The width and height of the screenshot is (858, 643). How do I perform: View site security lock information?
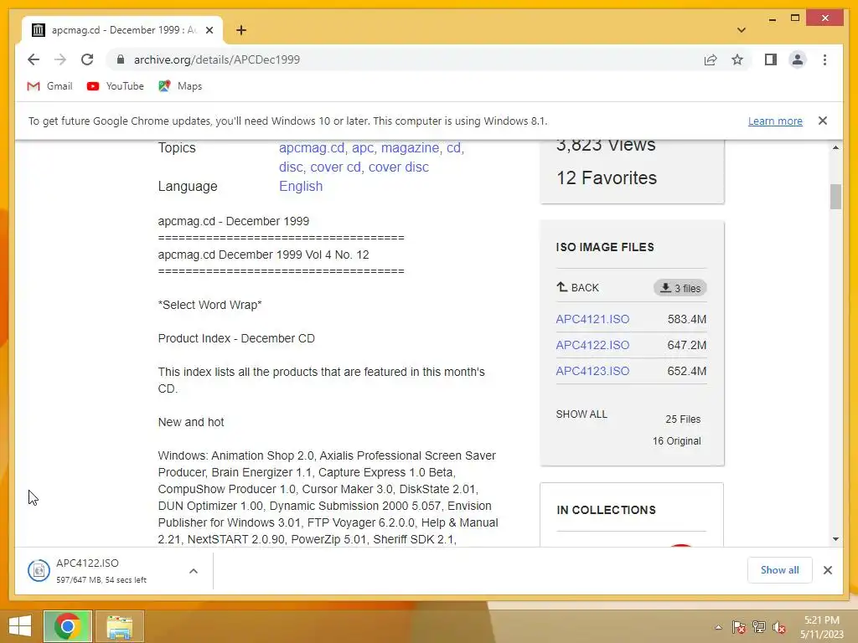click(121, 59)
